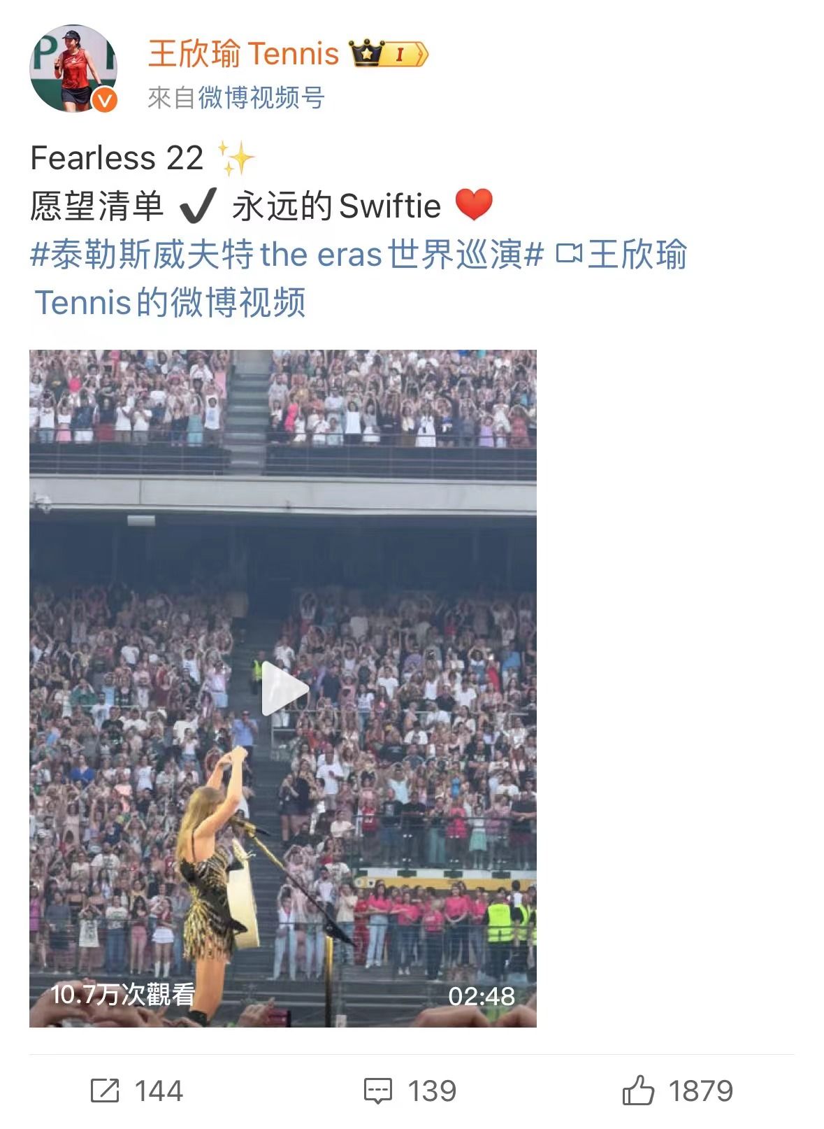
Task: Click the video view count 10.7万次觀看
Action: pos(122,994)
